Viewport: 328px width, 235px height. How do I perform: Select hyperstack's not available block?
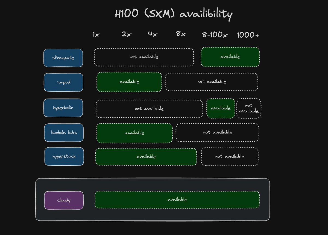(x=230, y=156)
